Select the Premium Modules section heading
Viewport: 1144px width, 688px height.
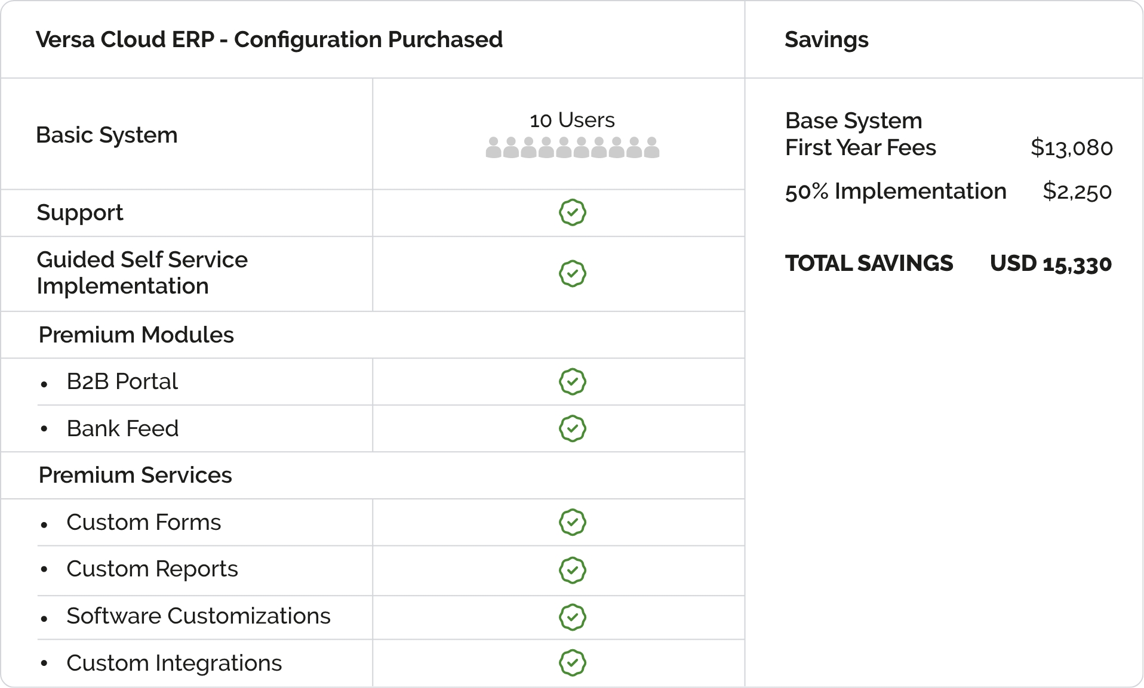tap(136, 335)
